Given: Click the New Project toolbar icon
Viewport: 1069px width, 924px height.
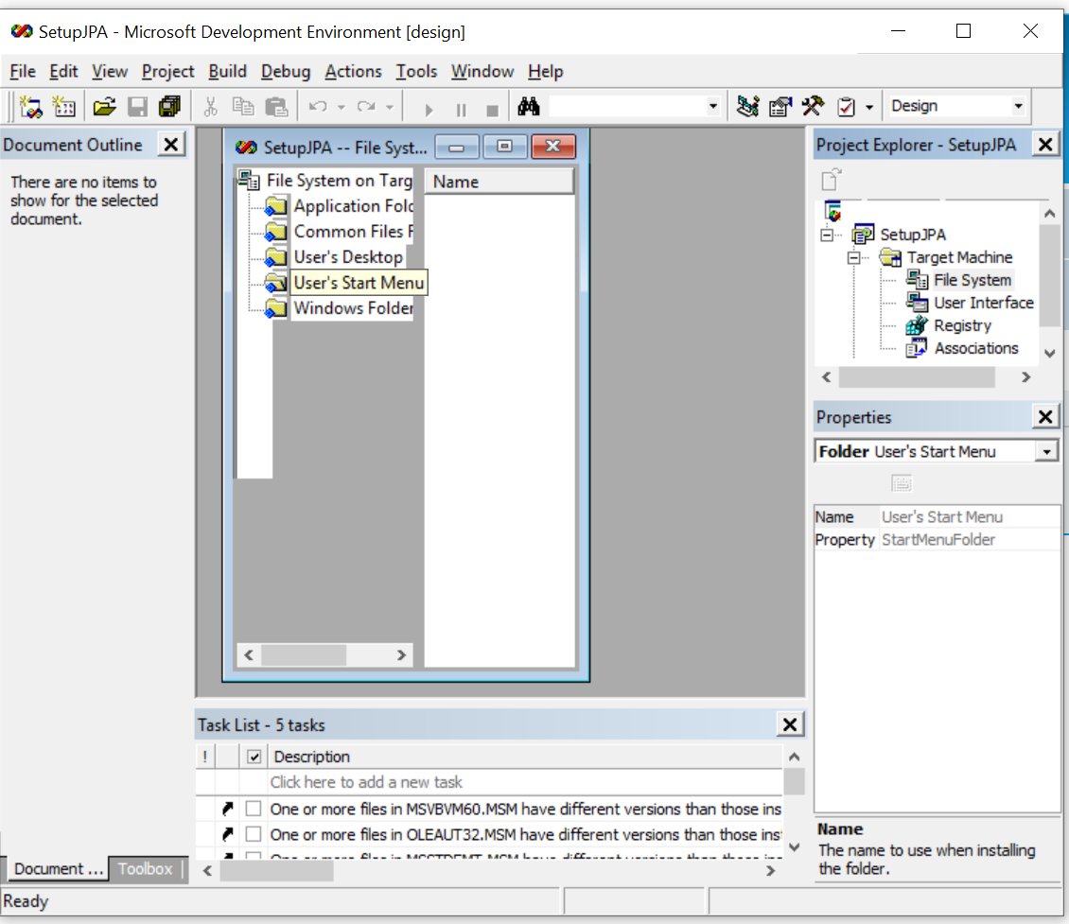Looking at the screenshot, I should pyautogui.click(x=30, y=106).
